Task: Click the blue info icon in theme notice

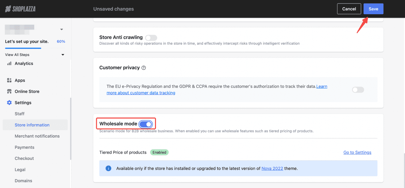Action: click(109, 168)
